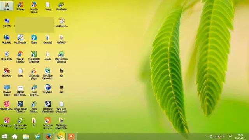This screenshot has width=249, height=140.
Task: Select the highlighted user folder icon
Action: click(7, 6)
